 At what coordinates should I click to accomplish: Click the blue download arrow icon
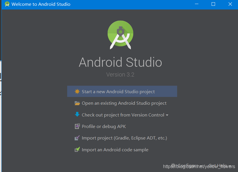point(77,114)
